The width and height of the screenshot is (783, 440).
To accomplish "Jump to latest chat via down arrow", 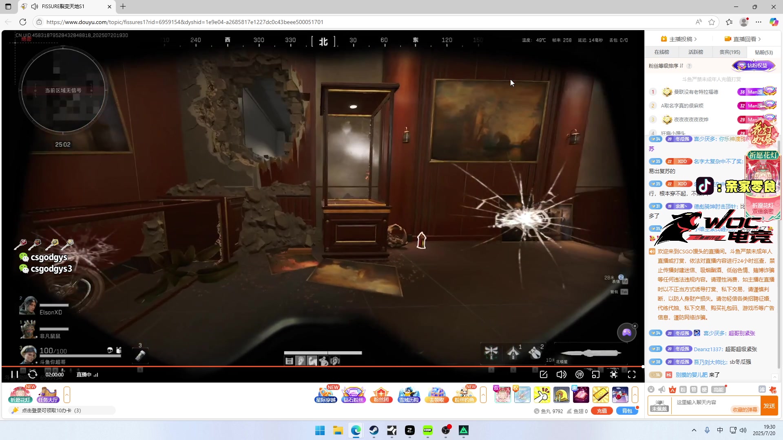I will pyautogui.click(x=774, y=377).
